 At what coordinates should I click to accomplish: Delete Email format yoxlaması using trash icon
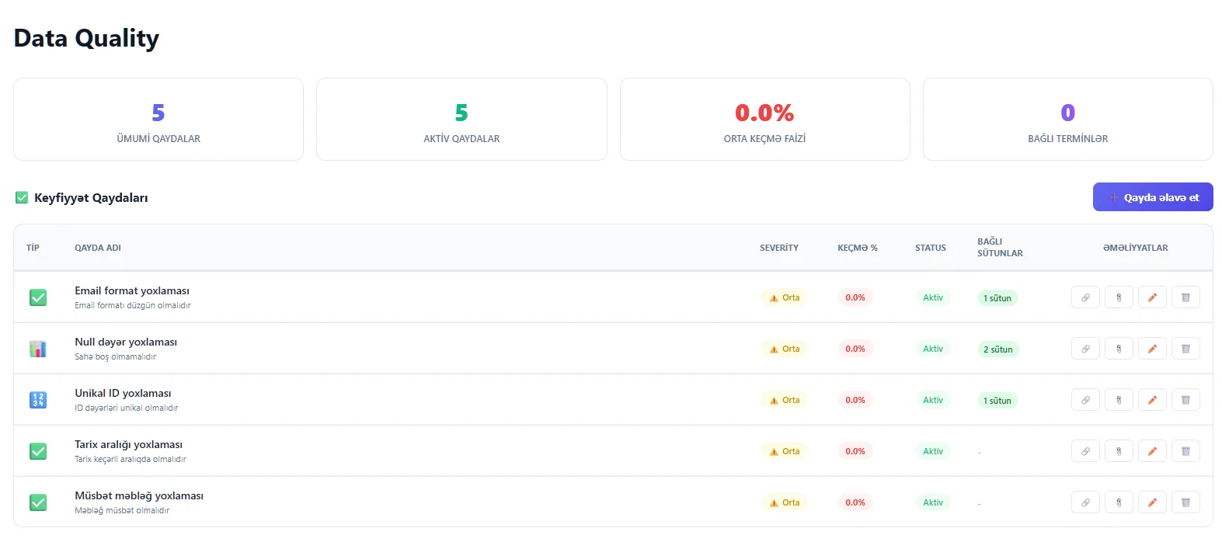click(1185, 297)
